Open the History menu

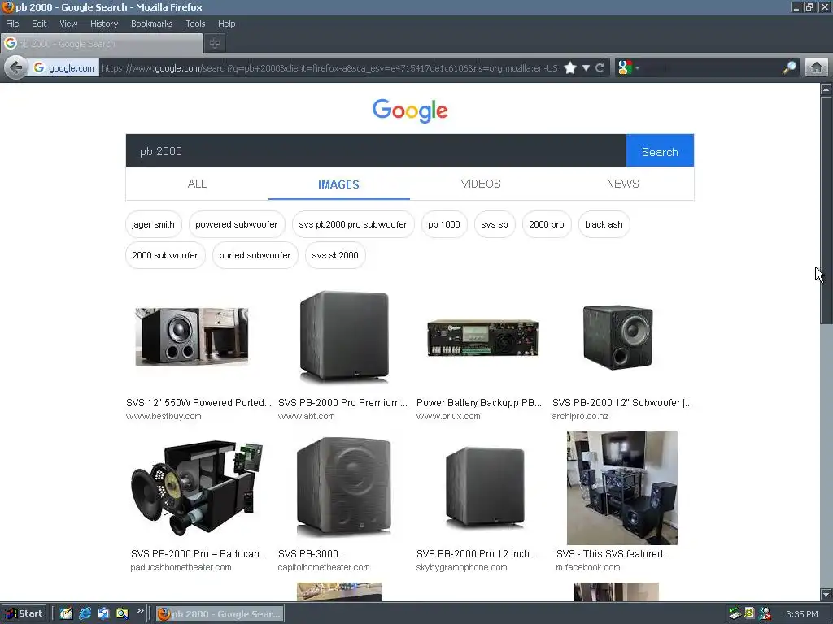(x=104, y=24)
